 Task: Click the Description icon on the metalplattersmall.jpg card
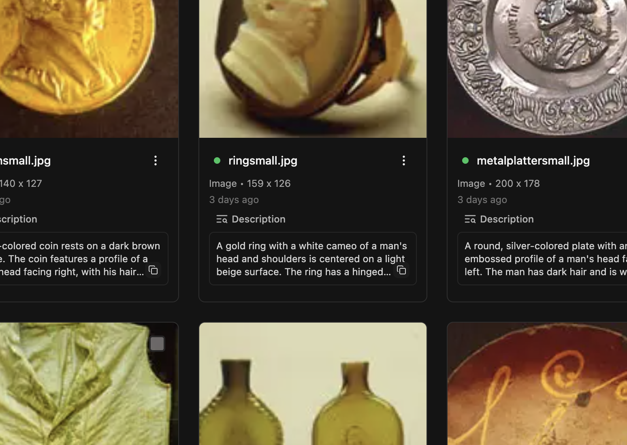coord(470,219)
